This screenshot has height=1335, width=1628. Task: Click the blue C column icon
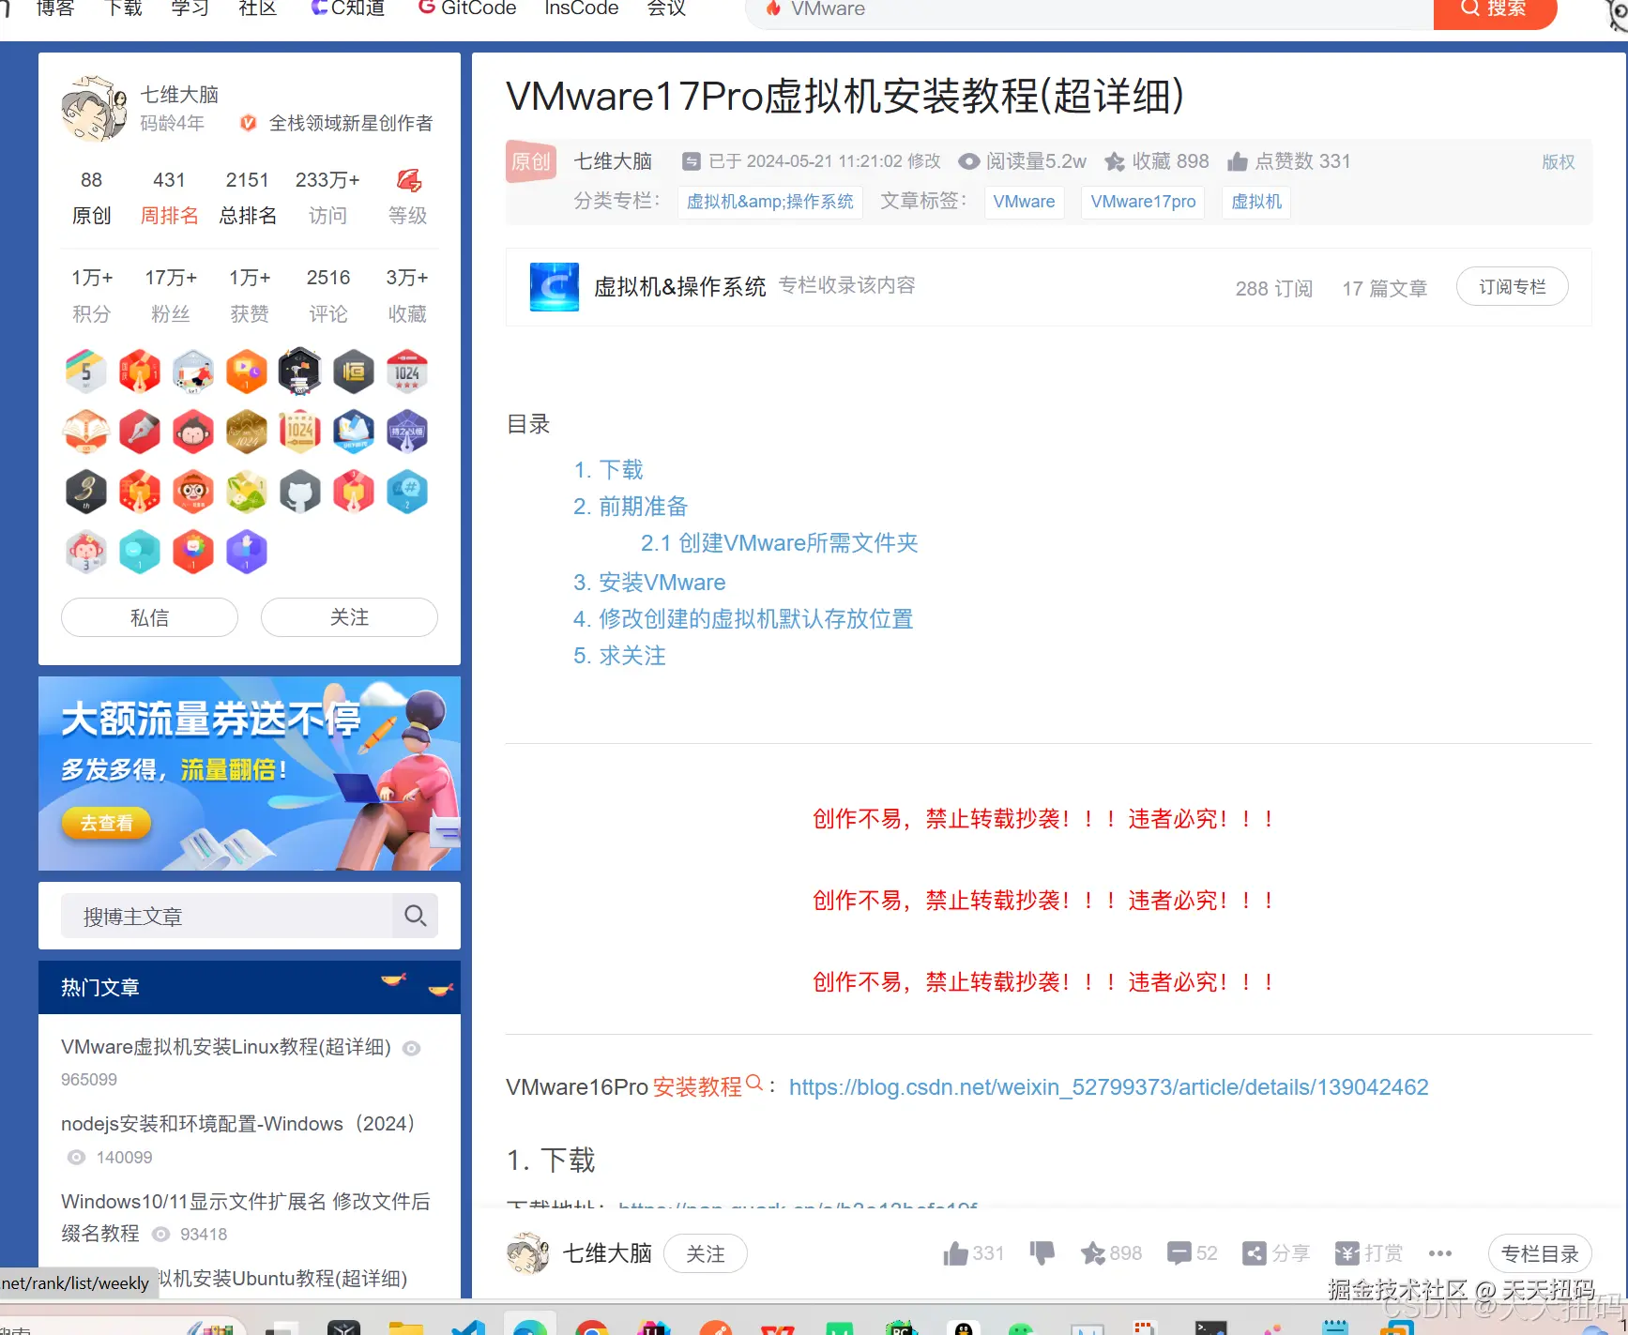[555, 287]
